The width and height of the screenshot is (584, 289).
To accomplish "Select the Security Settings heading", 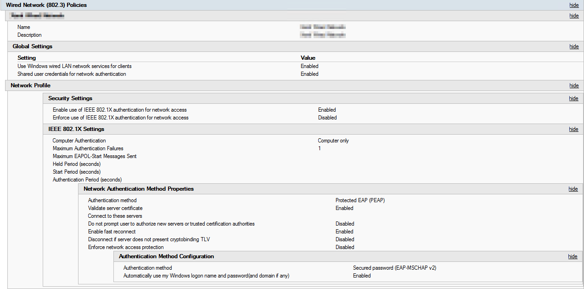I will [x=70, y=98].
